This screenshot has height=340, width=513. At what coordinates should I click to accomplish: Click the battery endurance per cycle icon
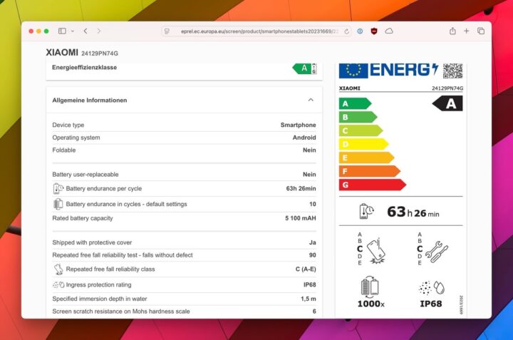pyautogui.click(x=58, y=189)
